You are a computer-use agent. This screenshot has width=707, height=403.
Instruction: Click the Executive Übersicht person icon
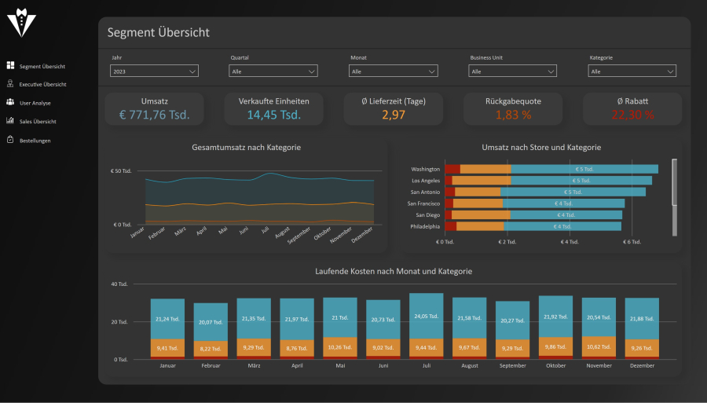pyautogui.click(x=10, y=84)
